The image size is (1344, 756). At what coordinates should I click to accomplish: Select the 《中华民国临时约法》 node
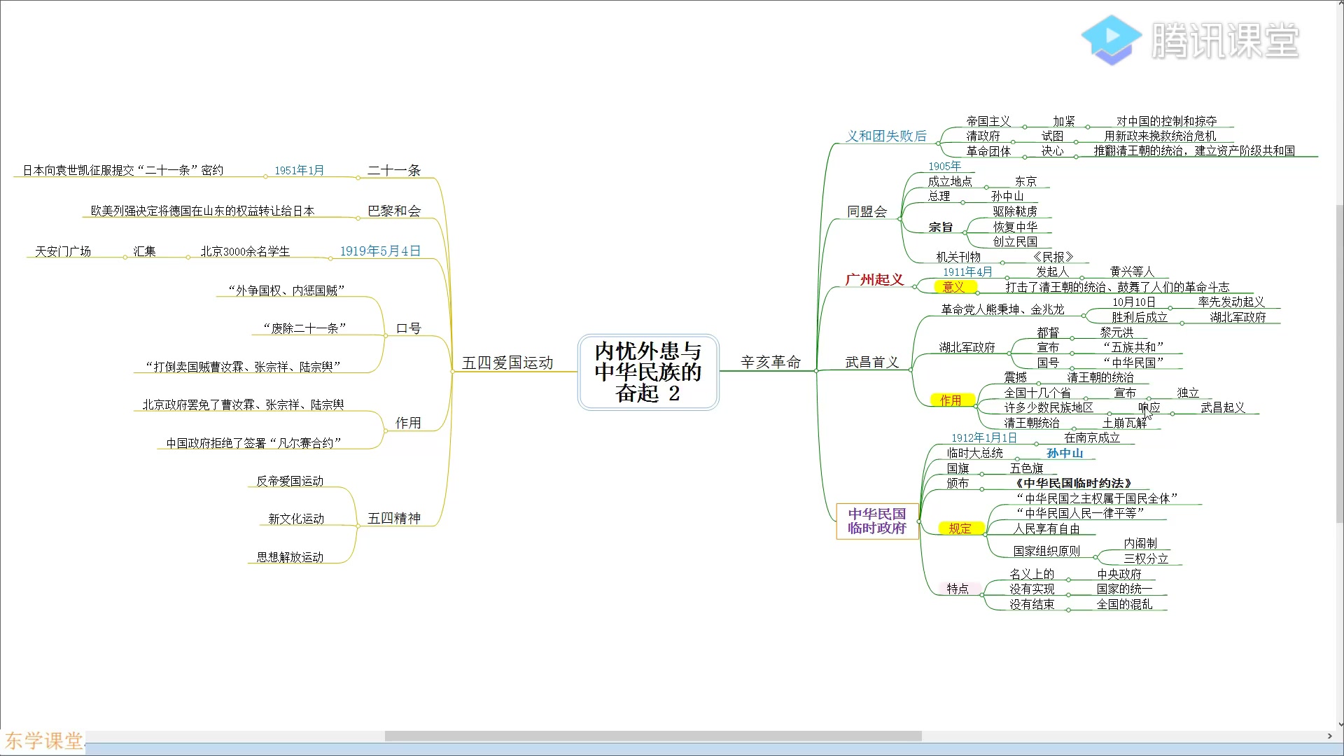(1073, 483)
